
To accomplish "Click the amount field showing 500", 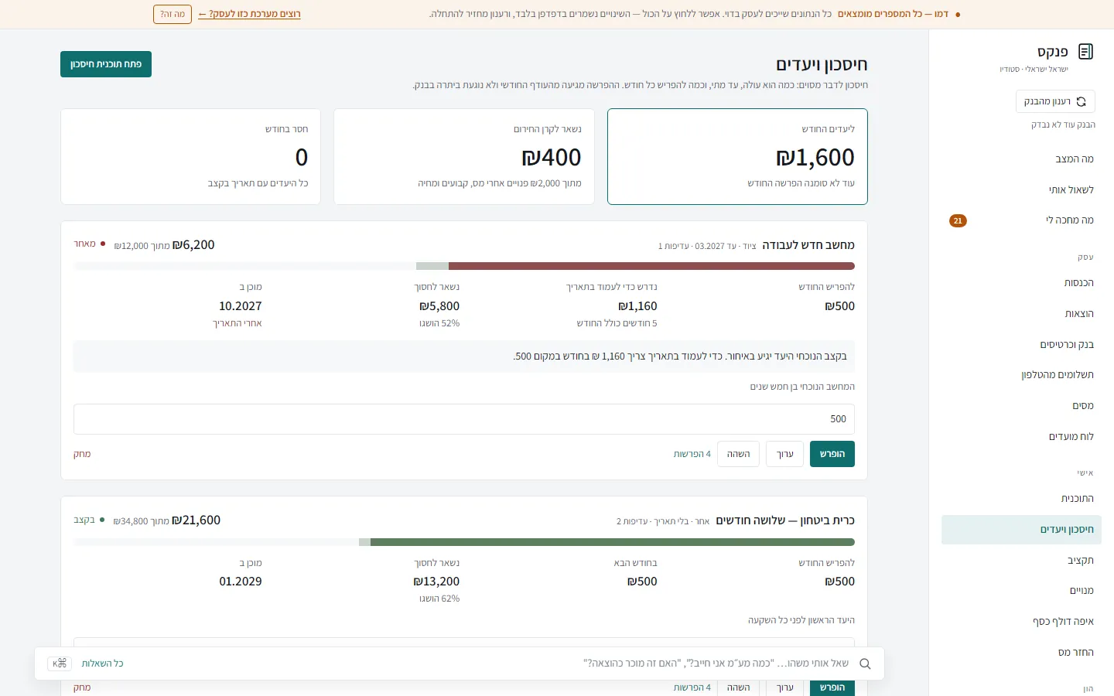I will pos(464,419).
